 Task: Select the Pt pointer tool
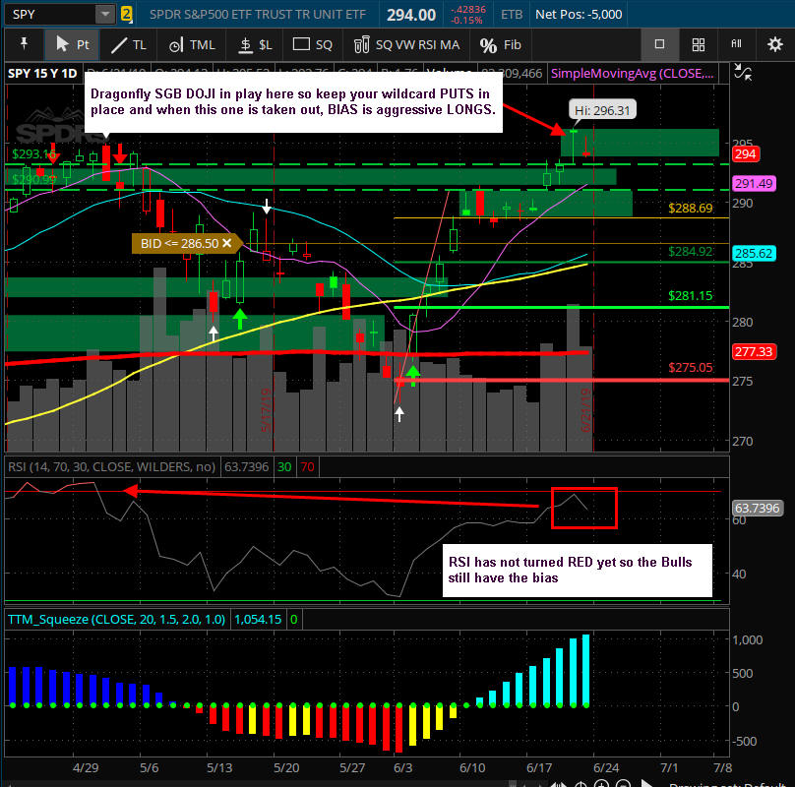click(73, 45)
